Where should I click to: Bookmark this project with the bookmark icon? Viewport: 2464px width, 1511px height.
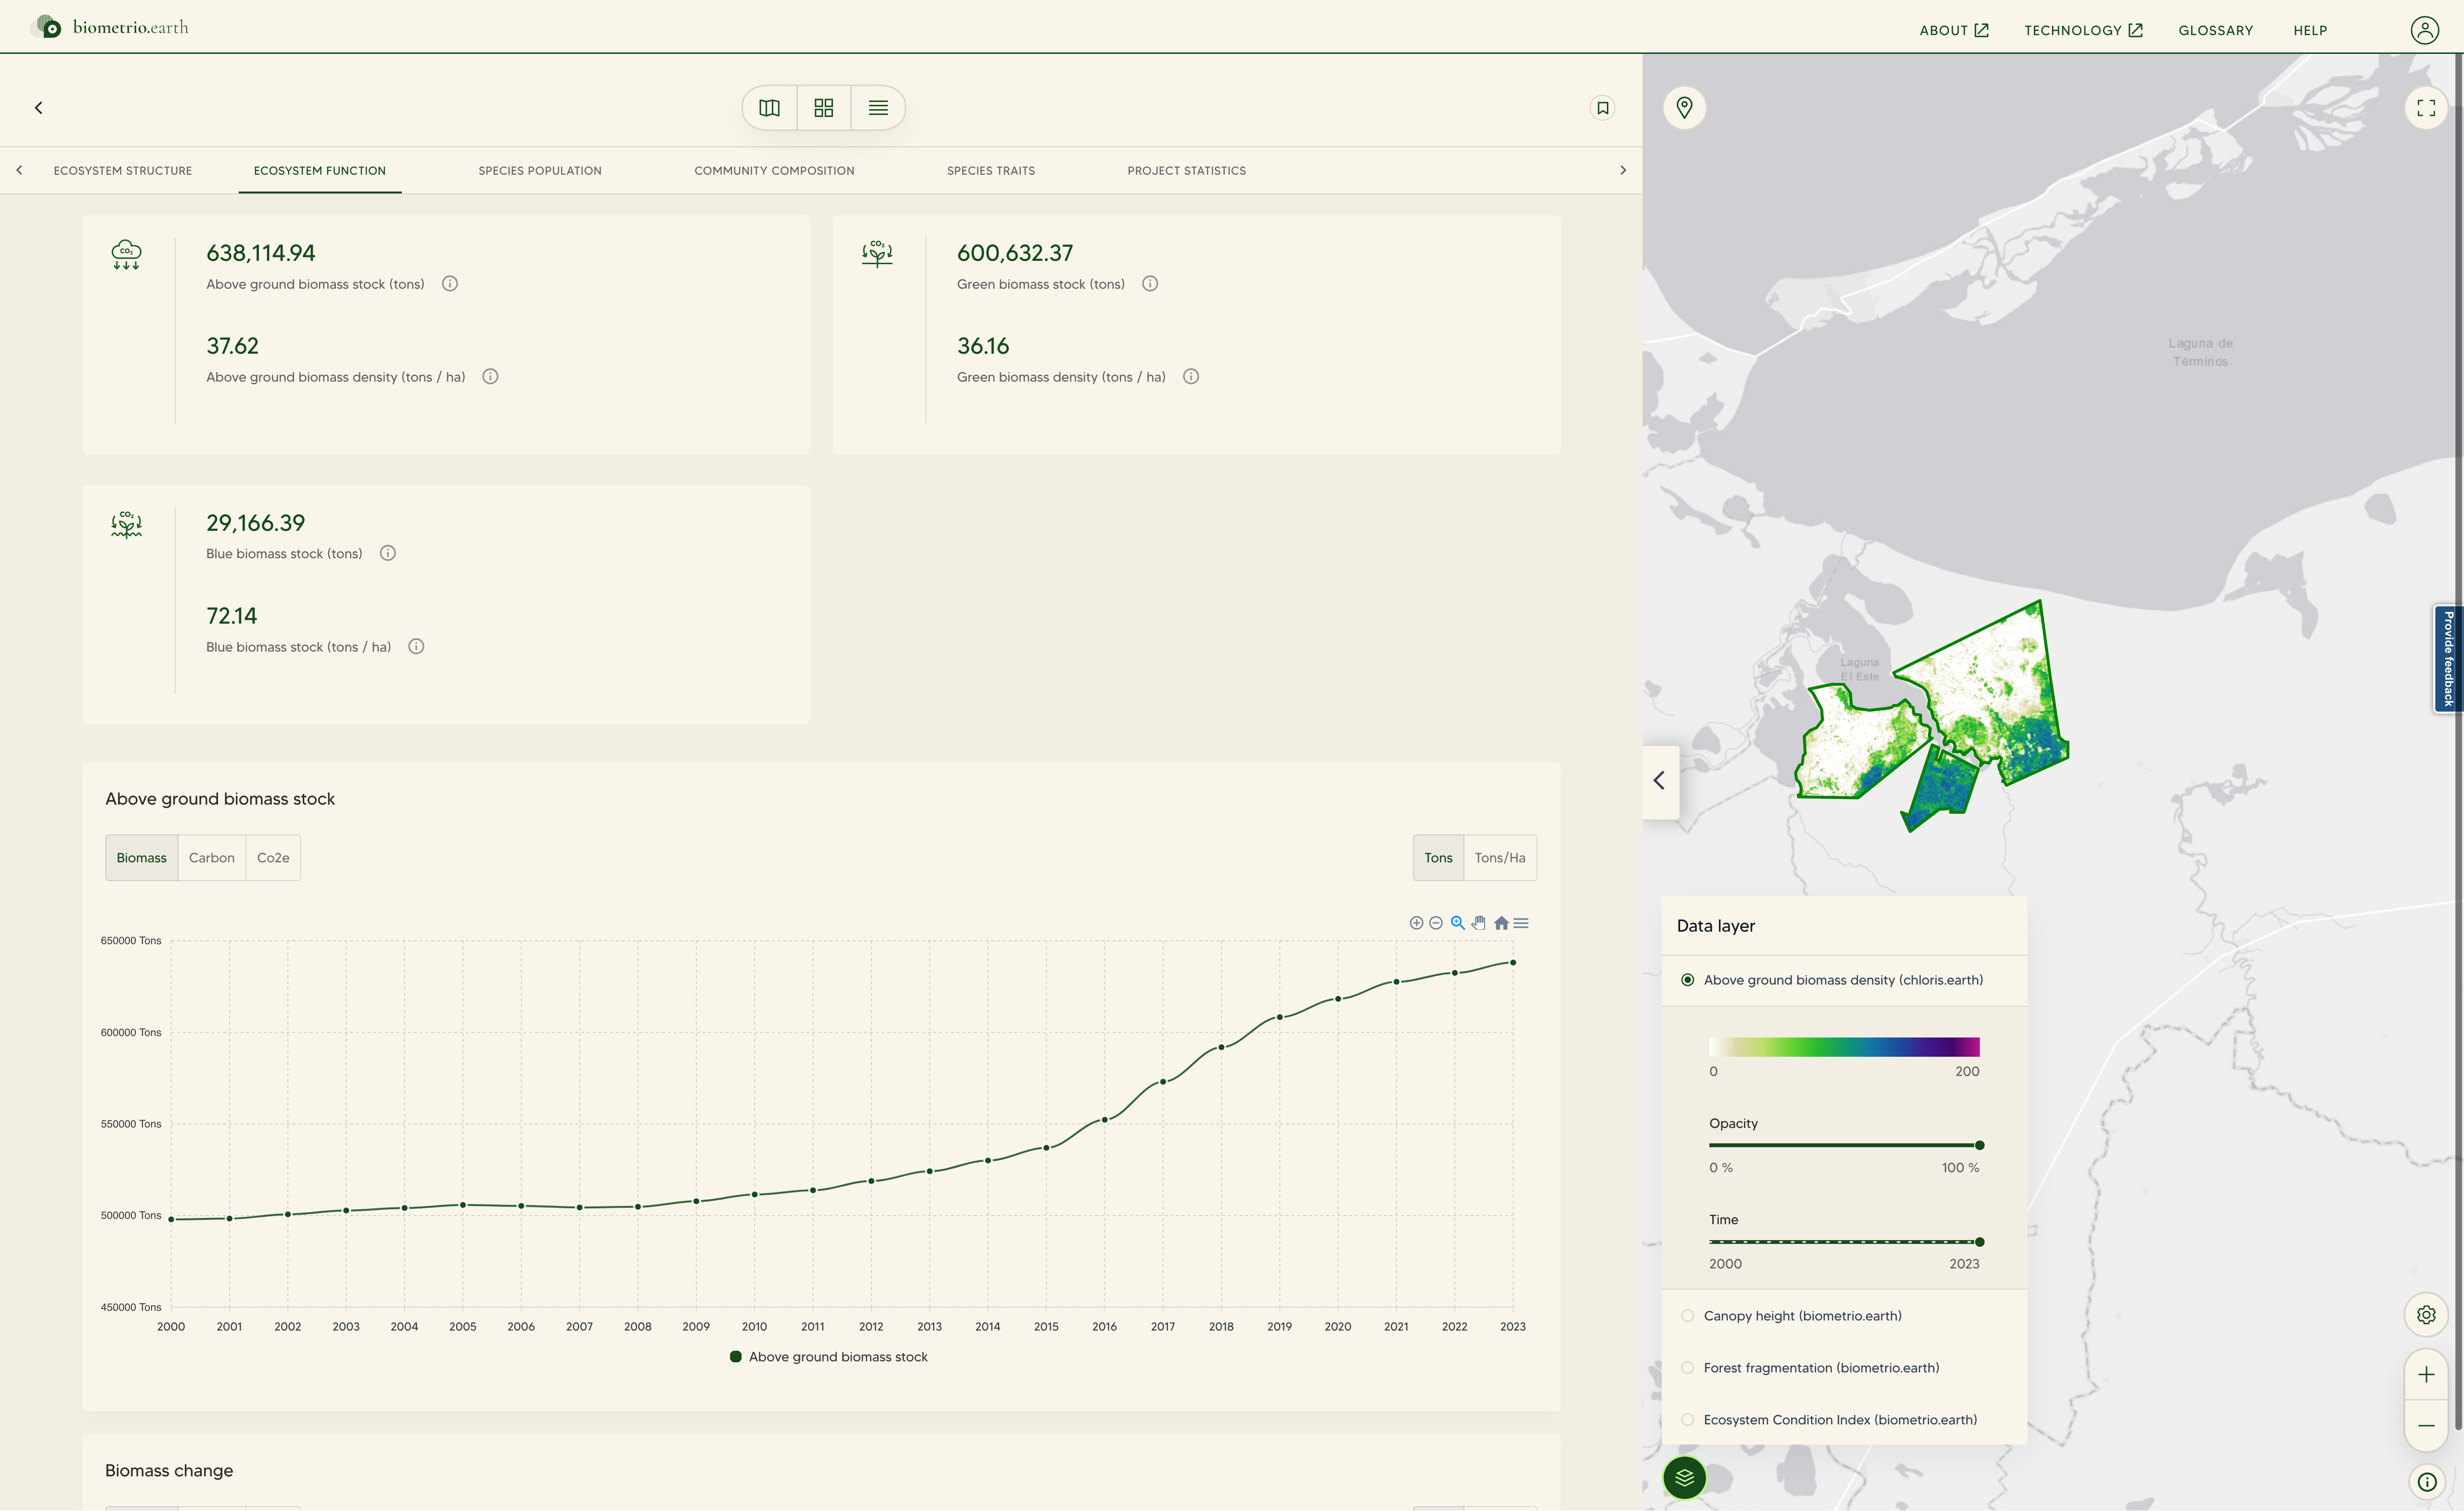click(x=1603, y=108)
